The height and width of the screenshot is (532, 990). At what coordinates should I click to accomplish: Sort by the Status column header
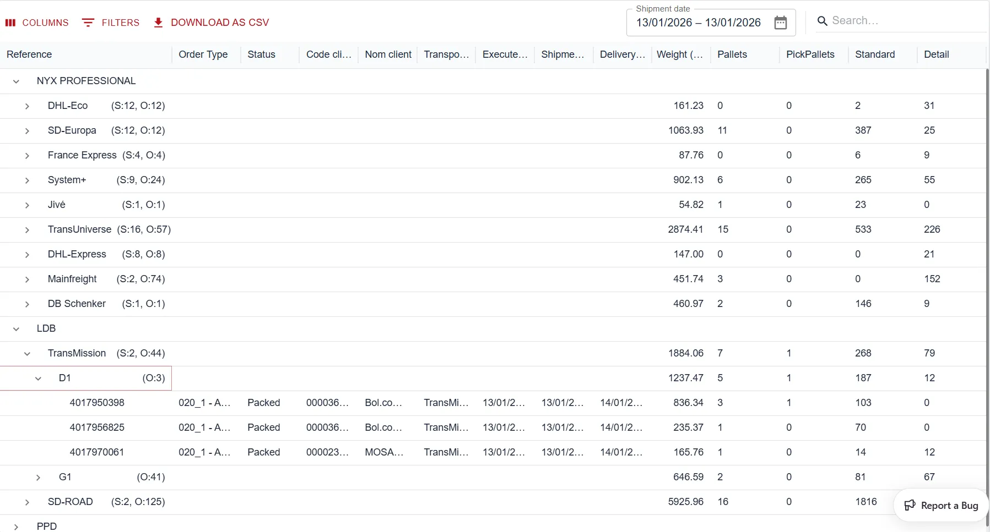(261, 54)
